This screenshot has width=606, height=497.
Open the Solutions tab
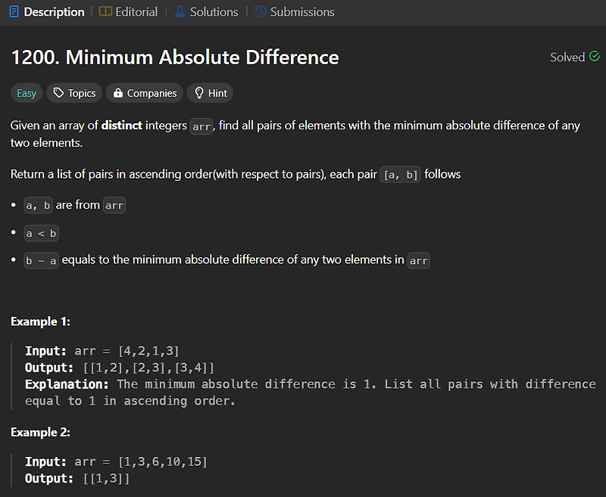point(206,12)
